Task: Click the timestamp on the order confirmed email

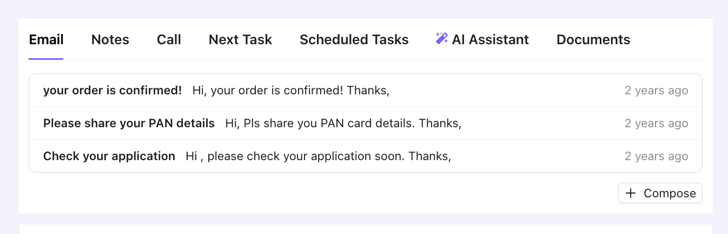Action: (656, 91)
